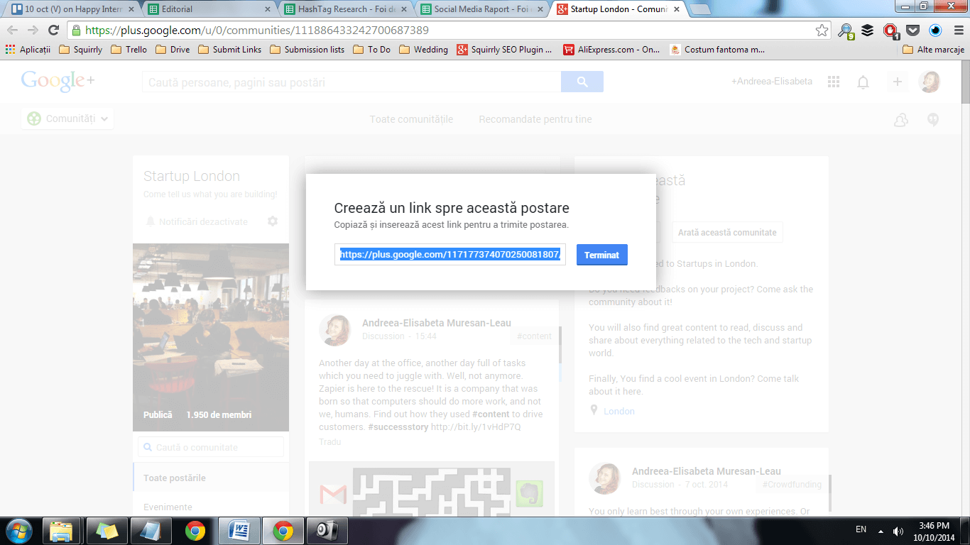This screenshot has height=545, width=970.
Task: Open the http://bit.ly/1vHdP7Q link
Action: [x=476, y=427]
